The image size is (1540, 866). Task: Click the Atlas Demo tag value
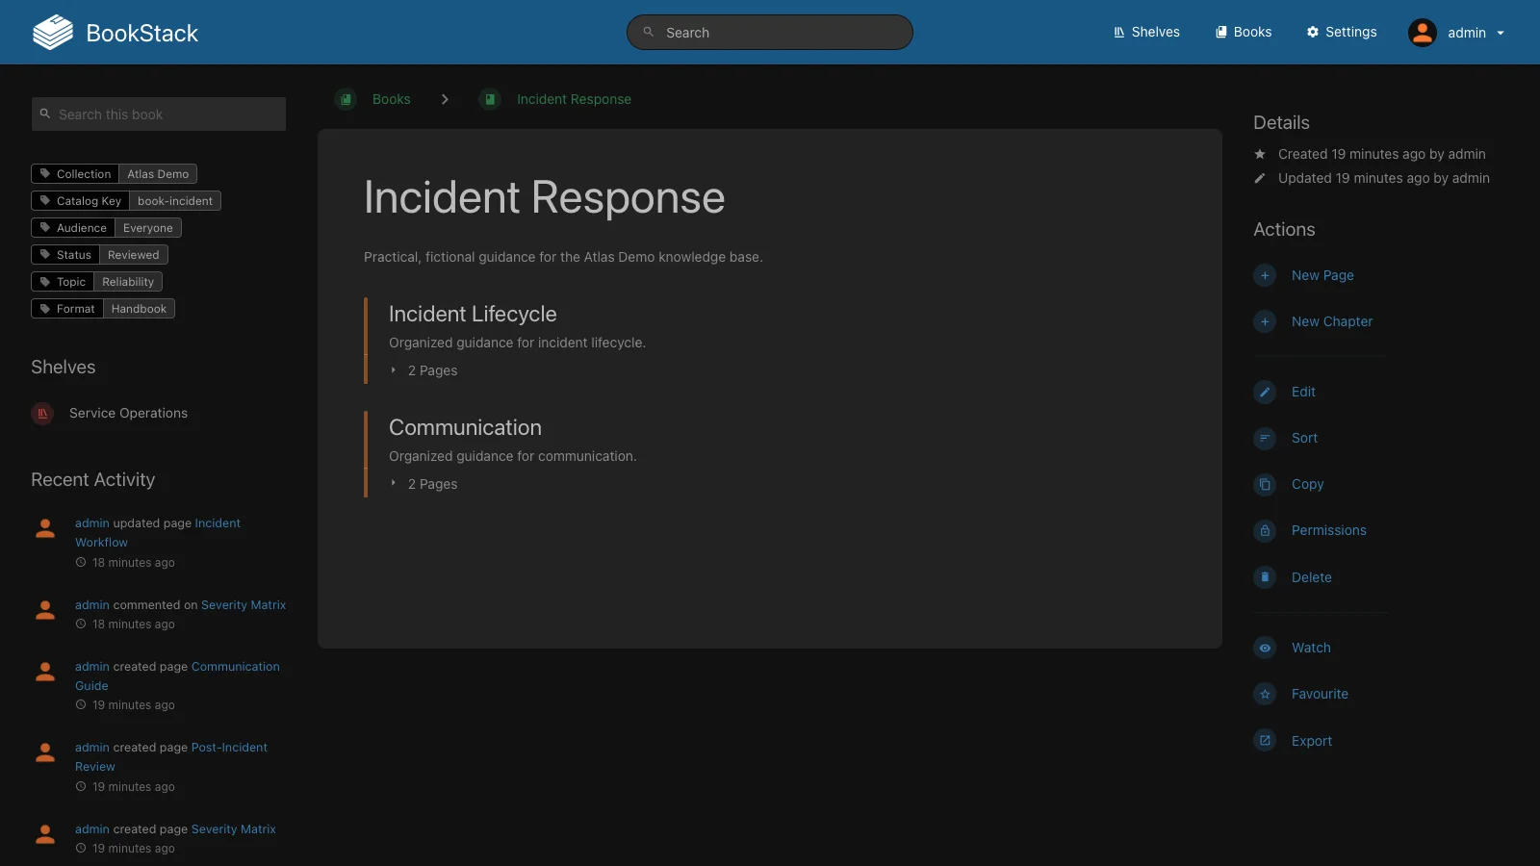(x=158, y=174)
